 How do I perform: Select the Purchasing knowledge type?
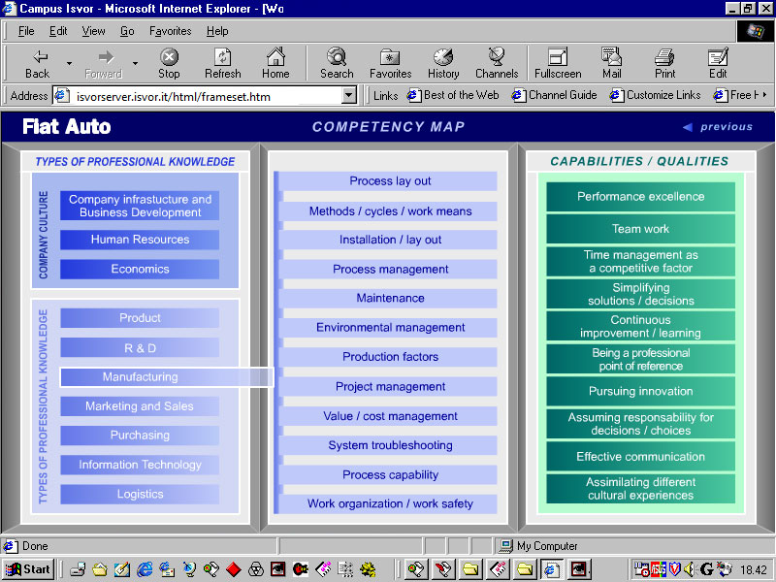coord(140,436)
